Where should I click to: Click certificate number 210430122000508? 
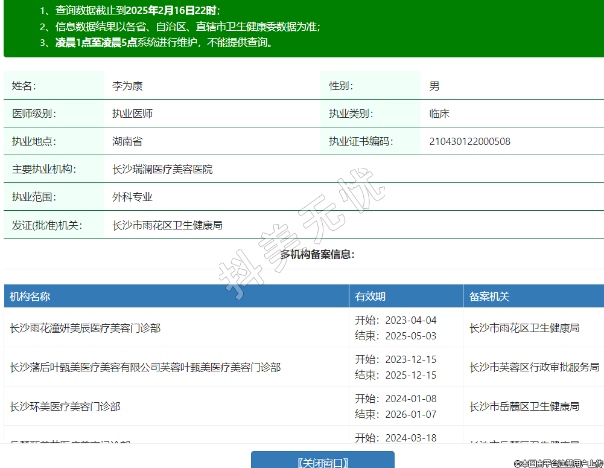coord(469,141)
